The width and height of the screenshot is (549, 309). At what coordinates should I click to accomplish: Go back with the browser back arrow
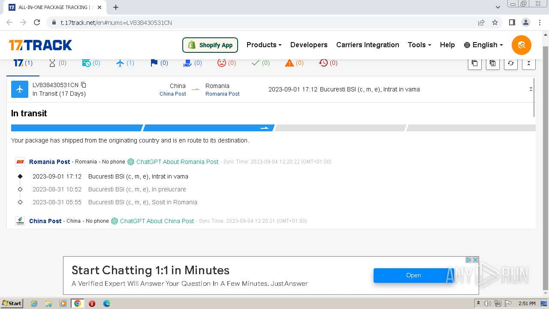click(9, 22)
